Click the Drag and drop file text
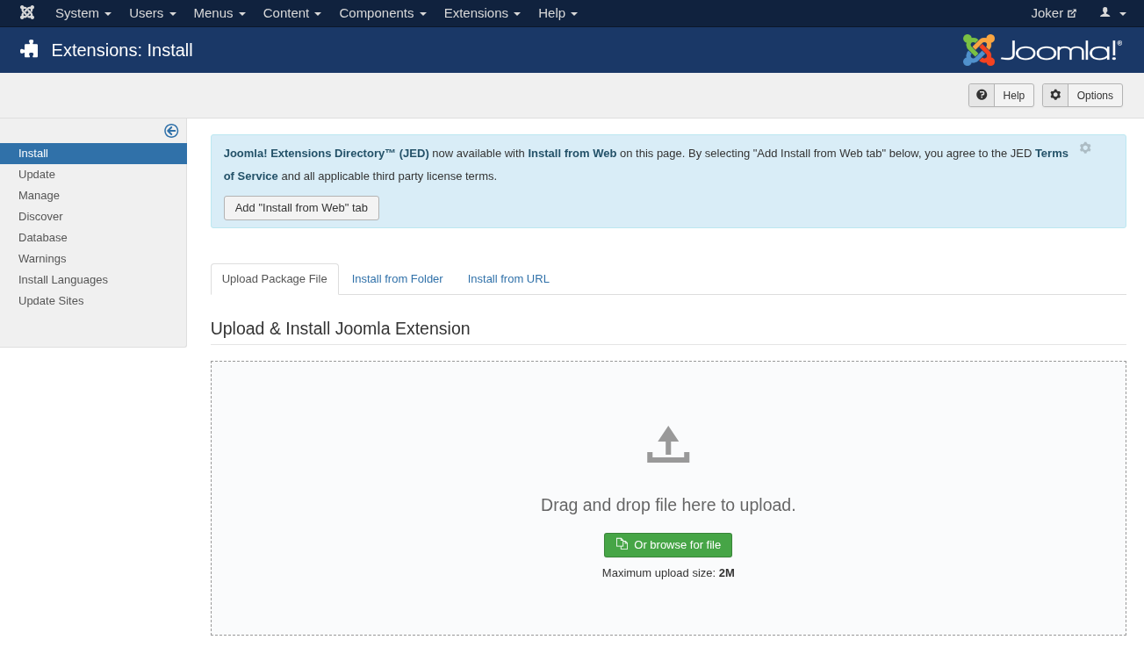This screenshot has height=654, width=1144. coord(668,505)
